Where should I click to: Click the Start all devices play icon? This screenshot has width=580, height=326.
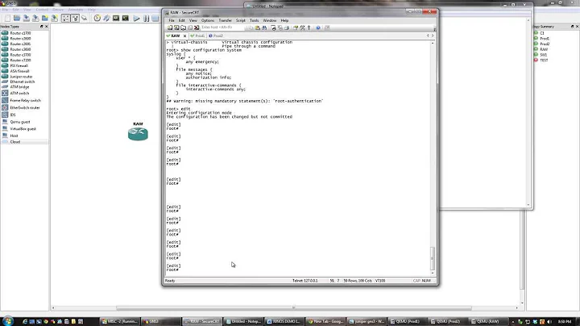pos(136,18)
